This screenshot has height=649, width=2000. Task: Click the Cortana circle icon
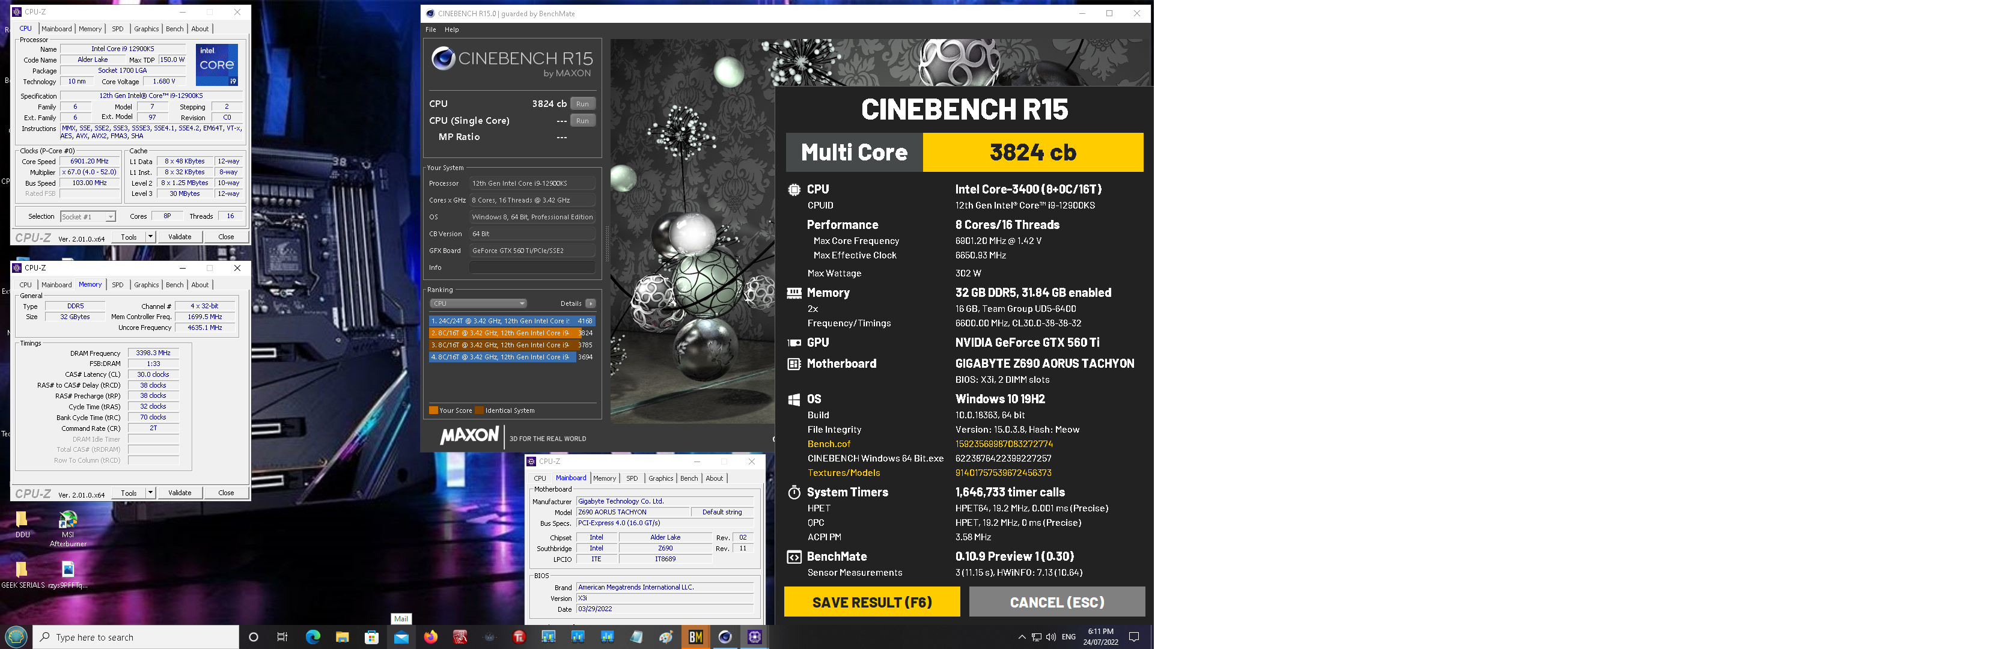coord(253,638)
